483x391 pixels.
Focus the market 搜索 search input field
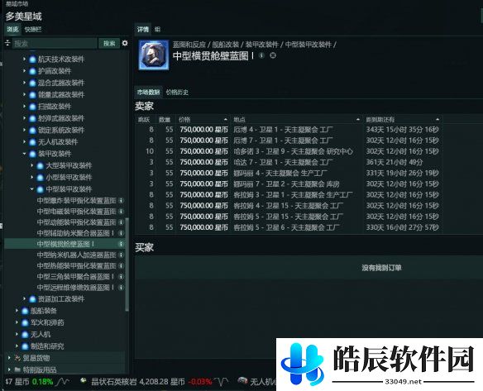55,44
